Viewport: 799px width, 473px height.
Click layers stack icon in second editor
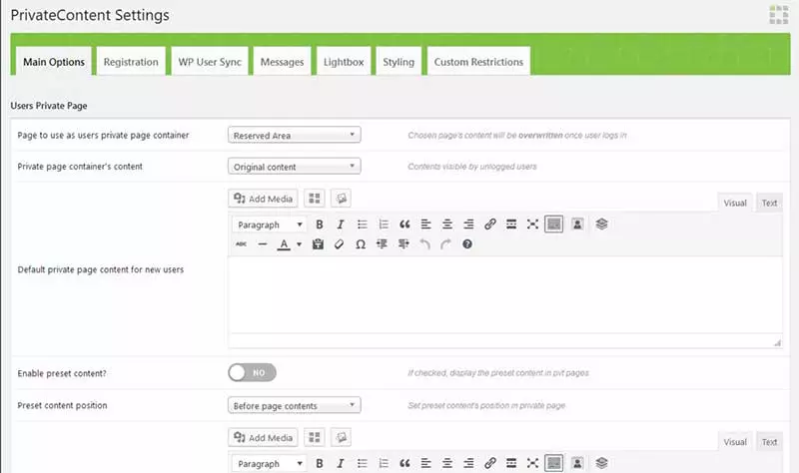point(601,463)
